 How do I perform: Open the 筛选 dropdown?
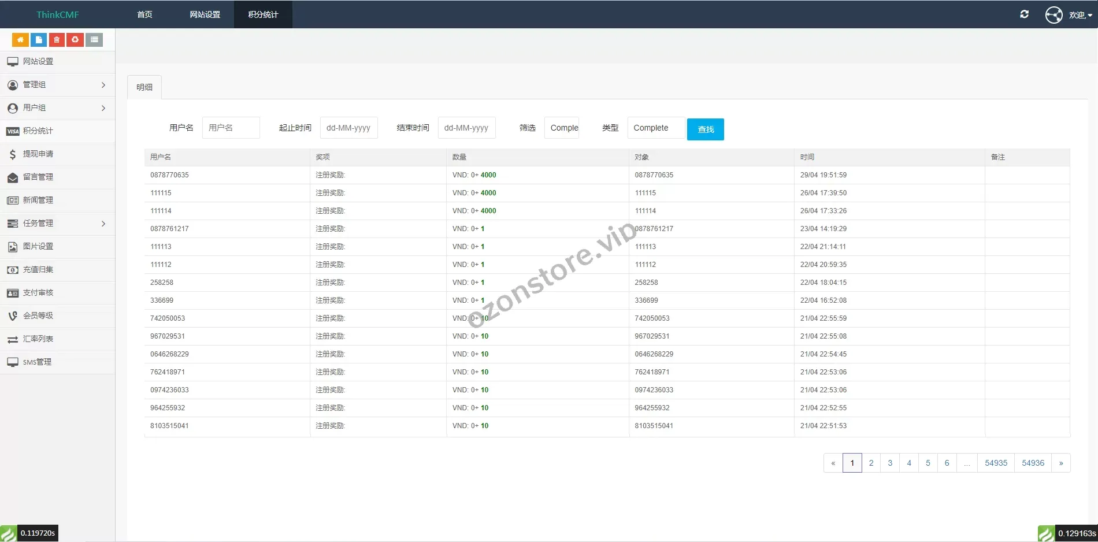[x=562, y=128]
